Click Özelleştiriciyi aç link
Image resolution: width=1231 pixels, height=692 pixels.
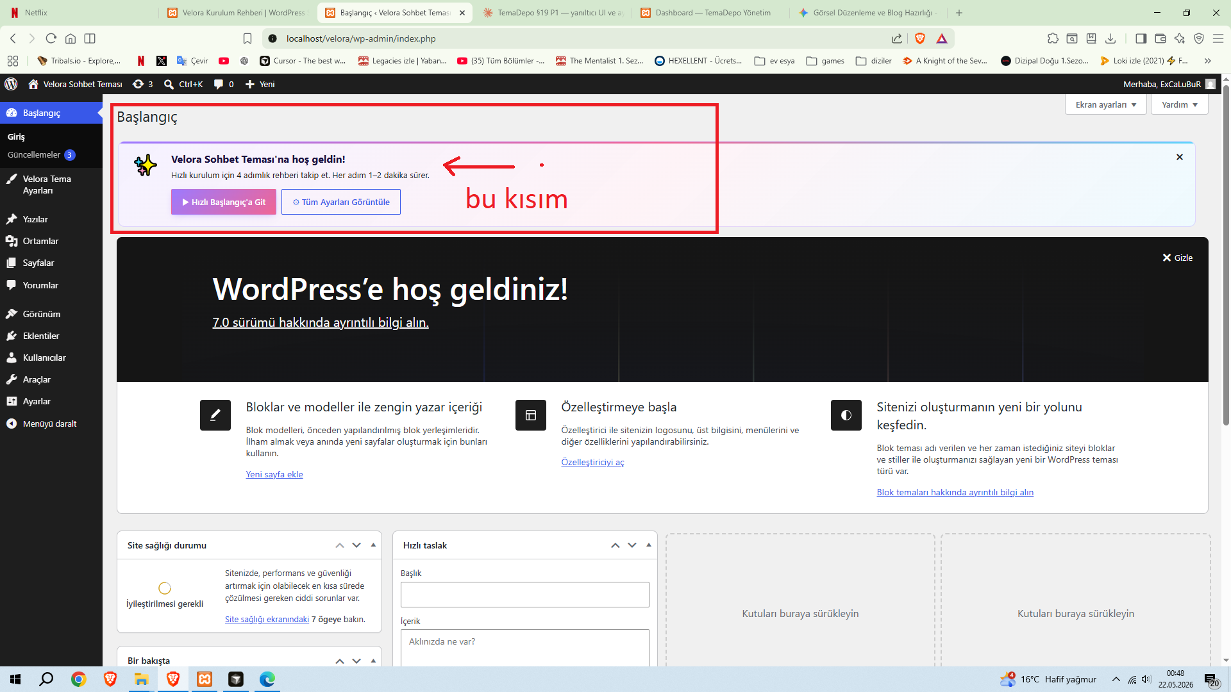pyautogui.click(x=592, y=462)
